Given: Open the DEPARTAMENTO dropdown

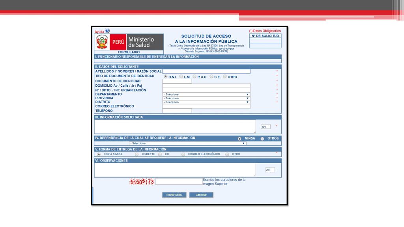Looking at the screenshot, I should 206,95.
